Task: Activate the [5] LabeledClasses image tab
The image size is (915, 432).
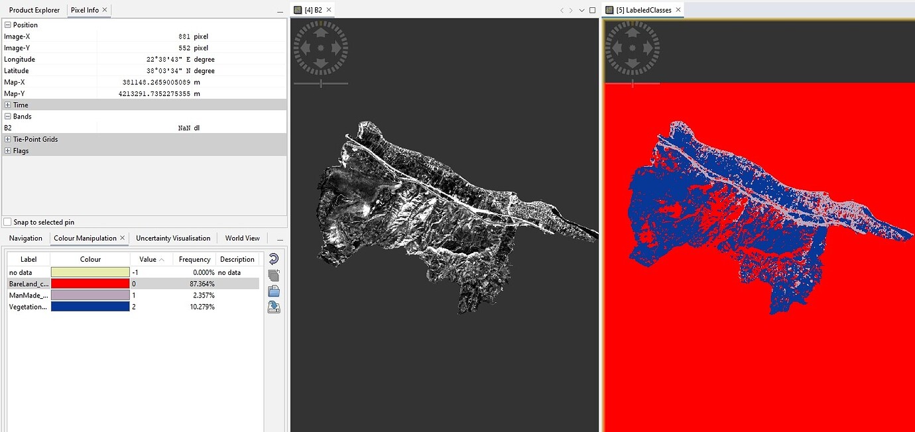Action: pyautogui.click(x=643, y=10)
